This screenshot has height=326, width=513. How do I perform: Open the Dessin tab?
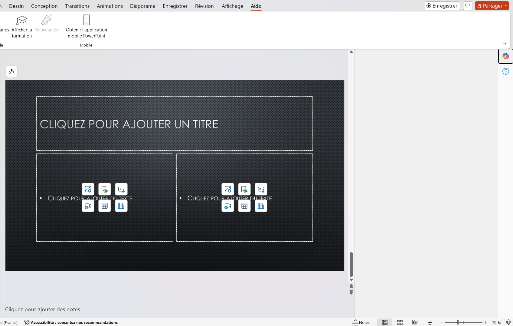point(16,6)
